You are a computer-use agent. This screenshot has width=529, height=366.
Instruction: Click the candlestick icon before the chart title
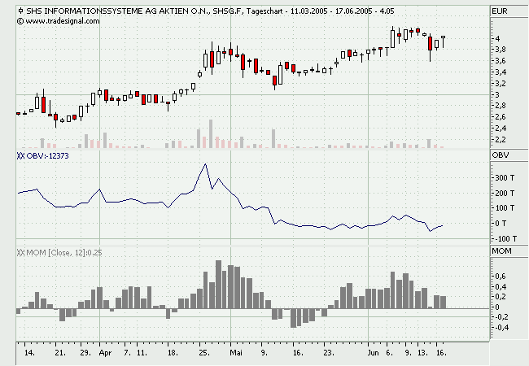point(20,11)
